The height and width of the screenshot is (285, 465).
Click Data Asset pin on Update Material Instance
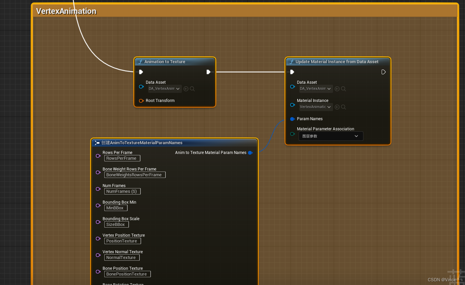point(293,87)
